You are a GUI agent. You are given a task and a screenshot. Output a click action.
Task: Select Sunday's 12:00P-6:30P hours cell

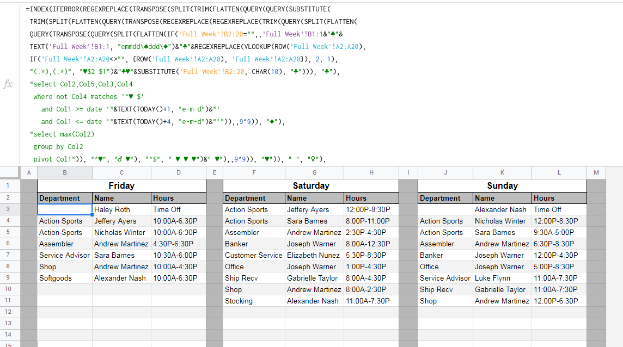559,301
